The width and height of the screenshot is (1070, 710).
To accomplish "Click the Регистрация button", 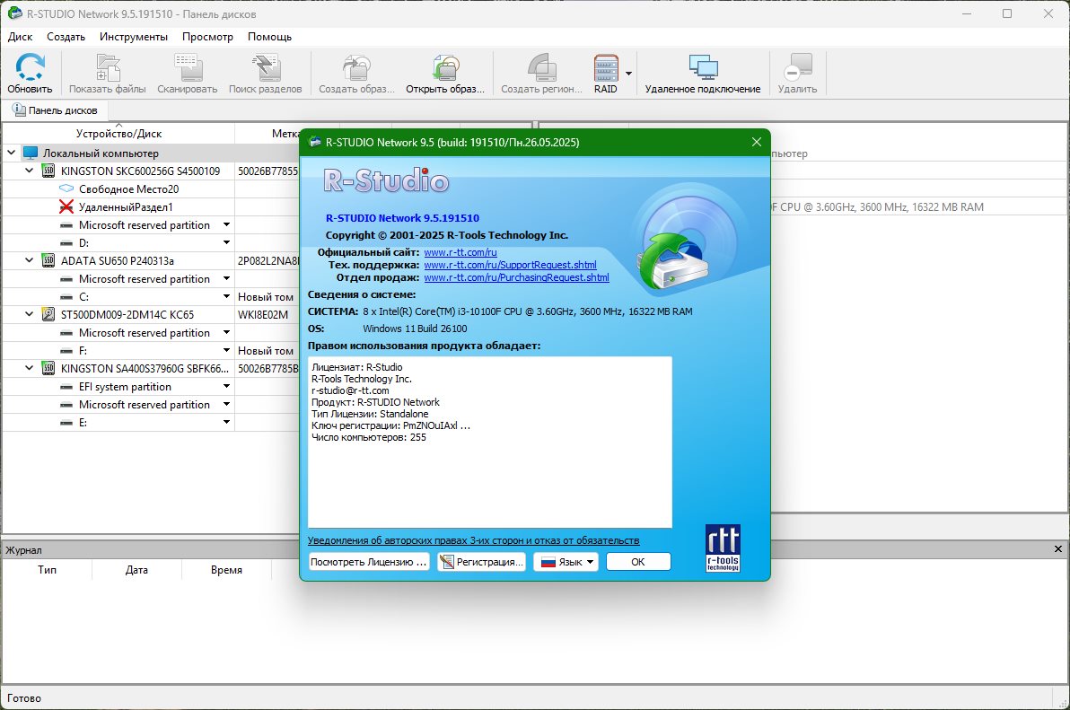I will pos(481,562).
